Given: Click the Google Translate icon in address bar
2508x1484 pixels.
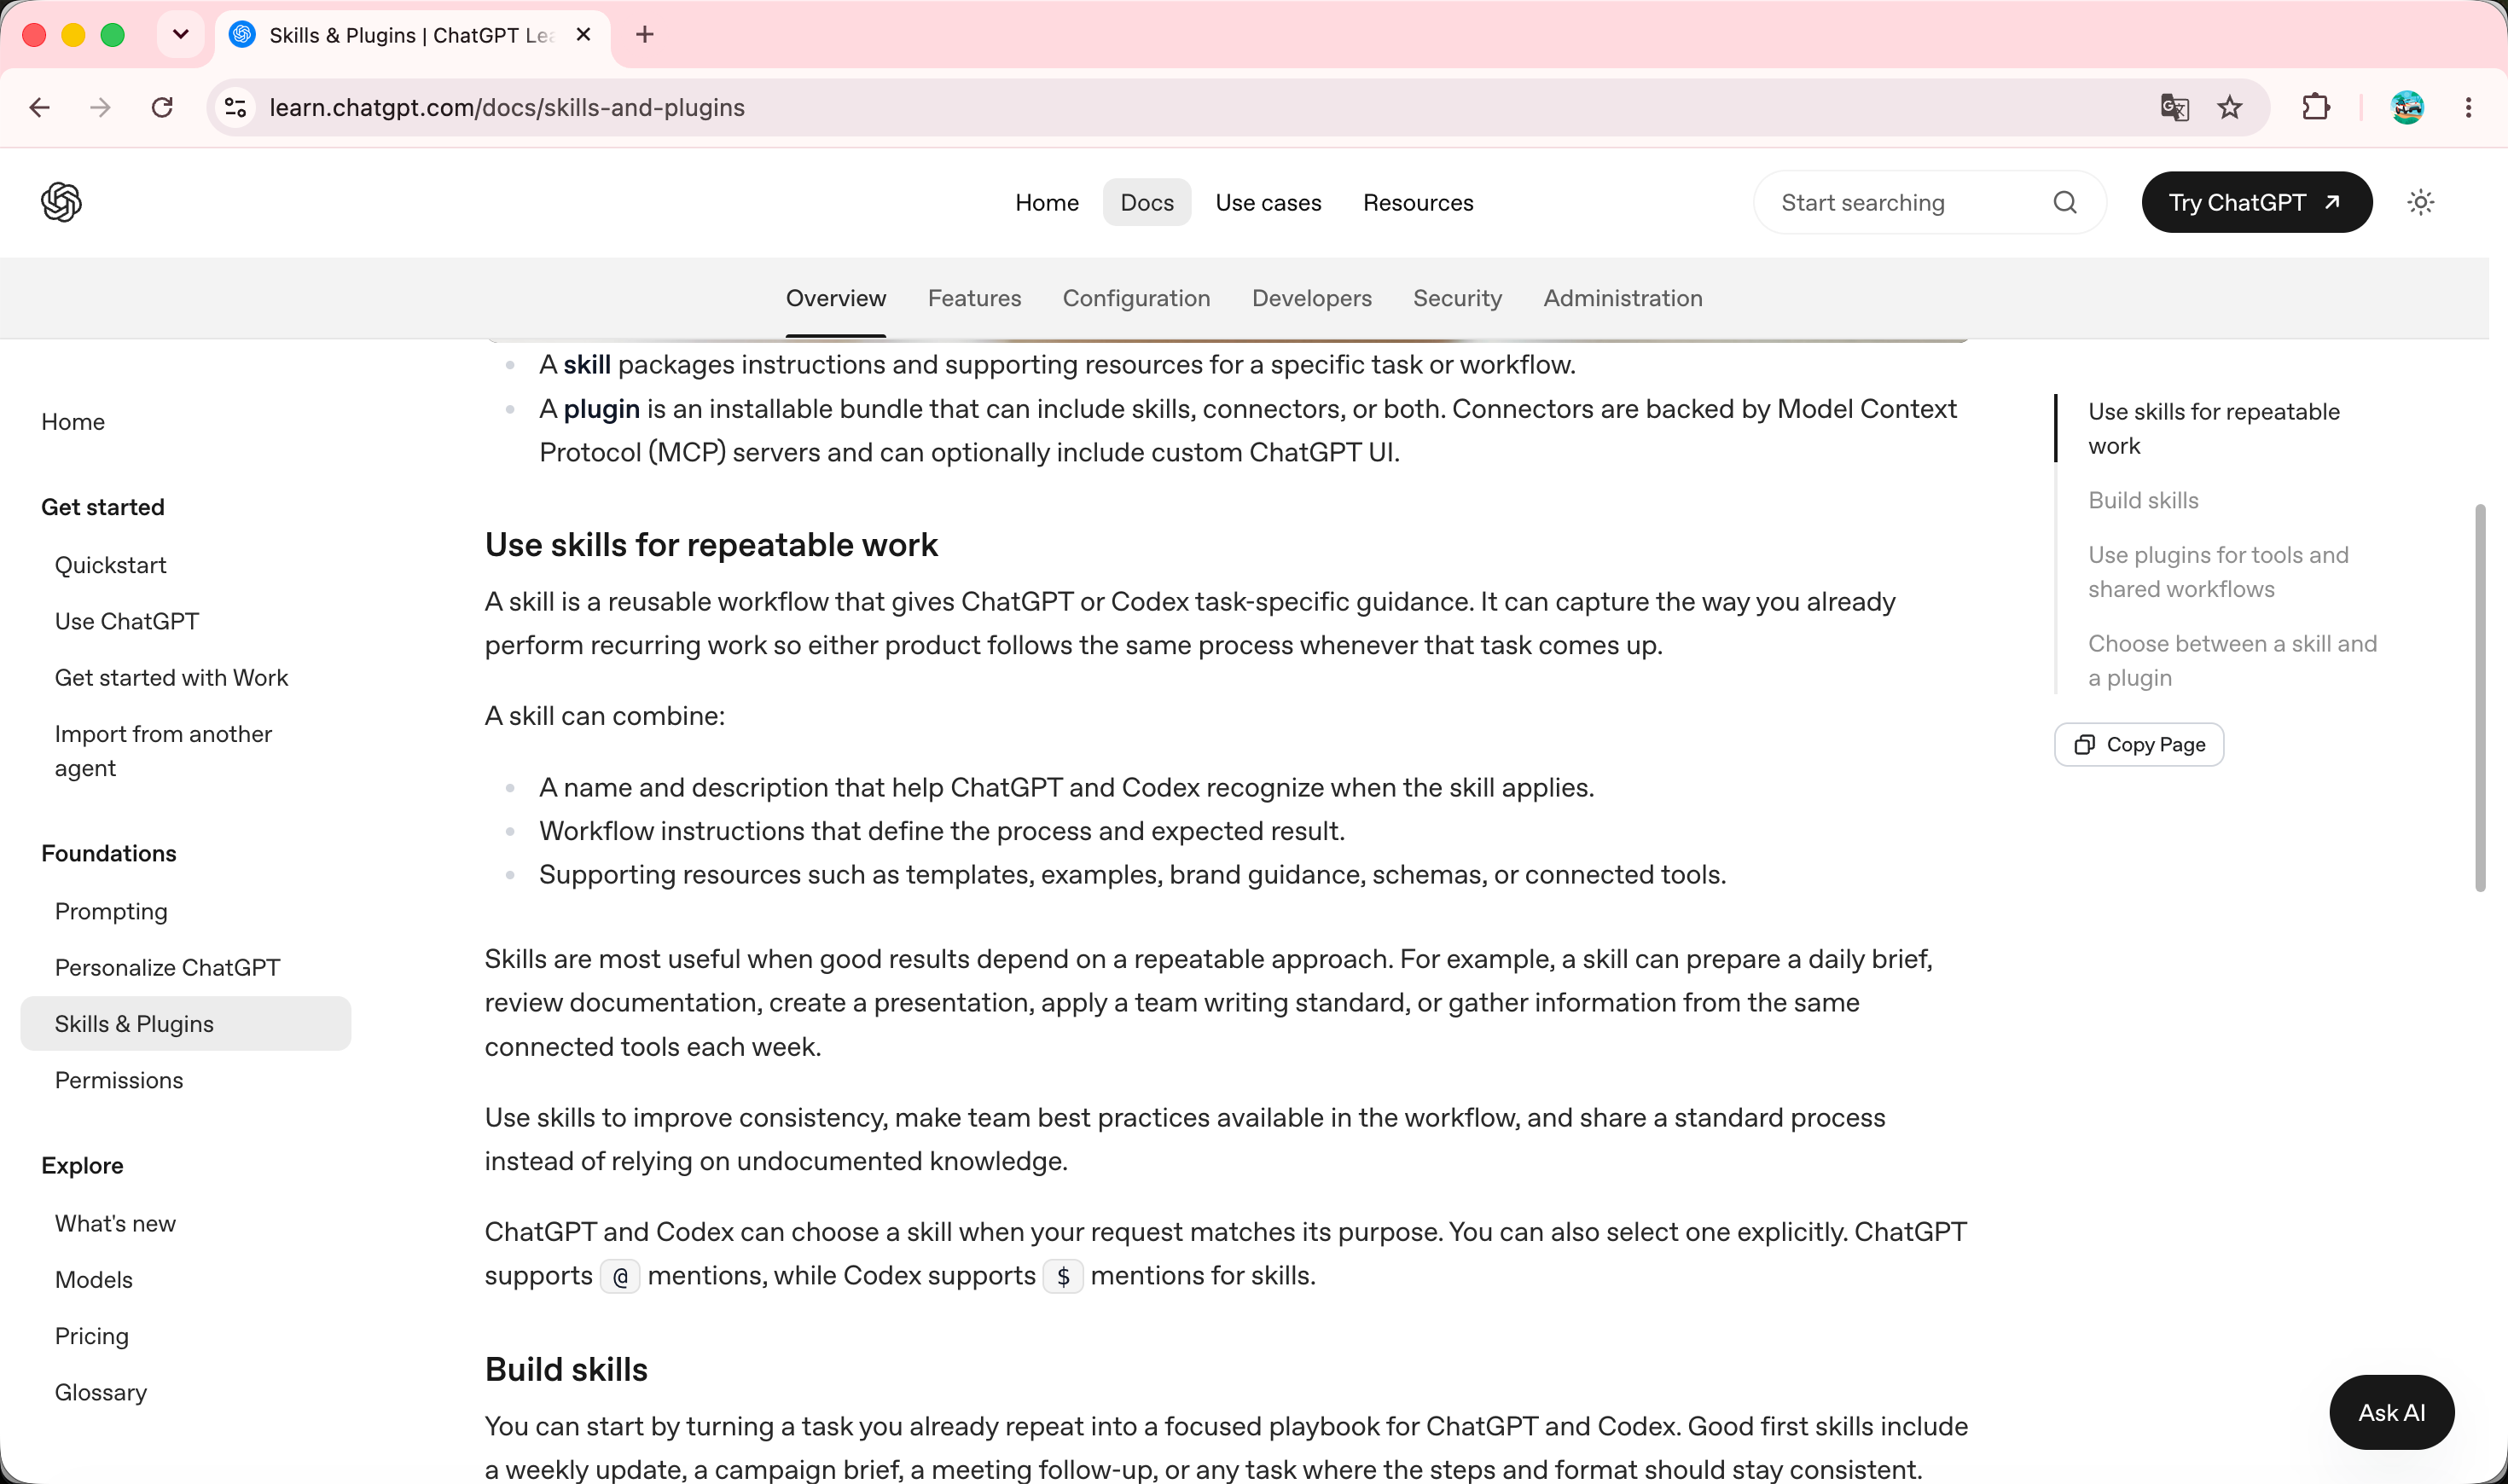Looking at the screenshot, I should tap(2174, 107).
